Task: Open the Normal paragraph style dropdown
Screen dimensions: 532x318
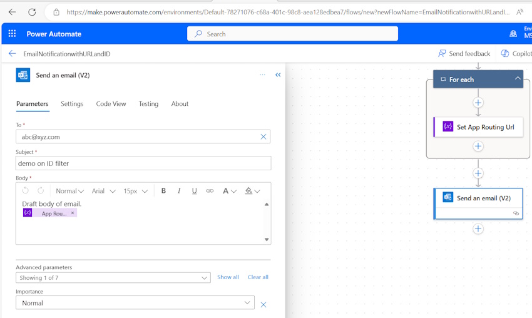Action: click(70, 191)
